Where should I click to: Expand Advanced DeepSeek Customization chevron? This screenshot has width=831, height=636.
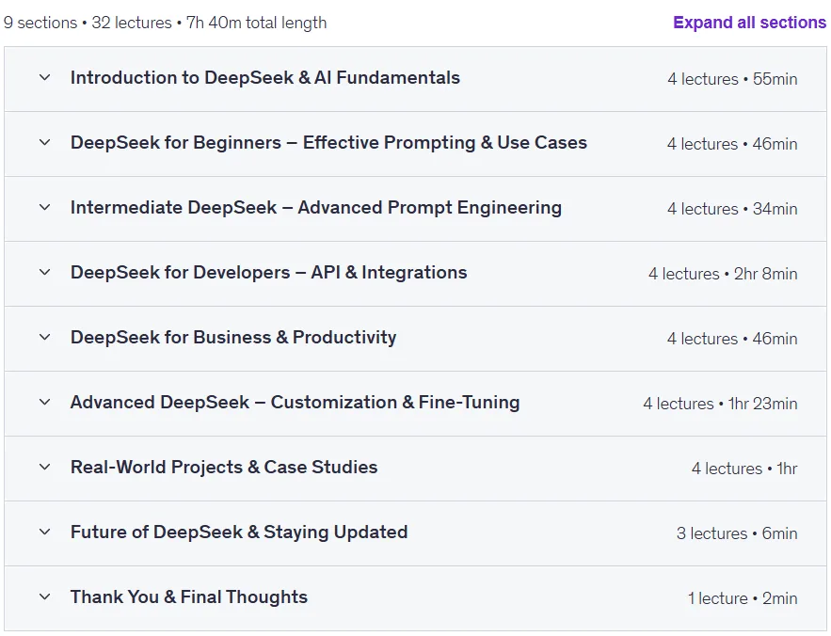[45, 403]
